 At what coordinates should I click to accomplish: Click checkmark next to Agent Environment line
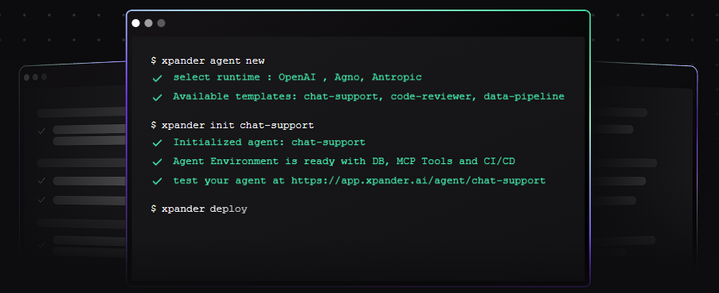158,162
